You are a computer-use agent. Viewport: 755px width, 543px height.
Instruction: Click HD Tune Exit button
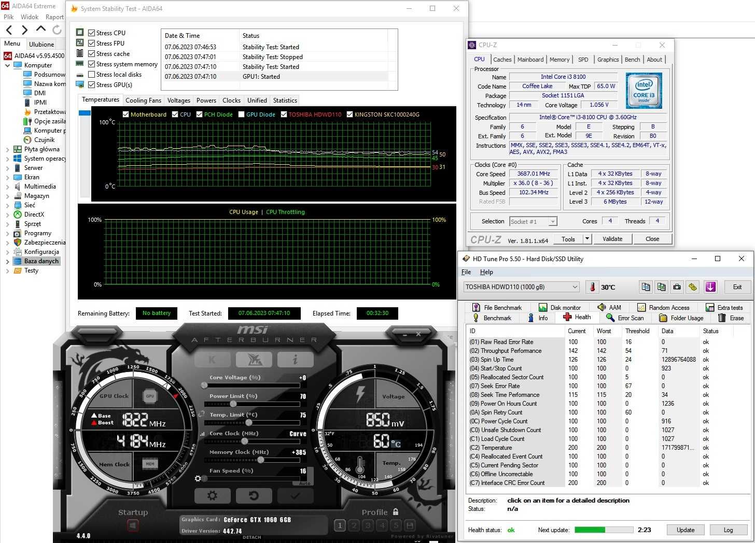click(737, 287)
